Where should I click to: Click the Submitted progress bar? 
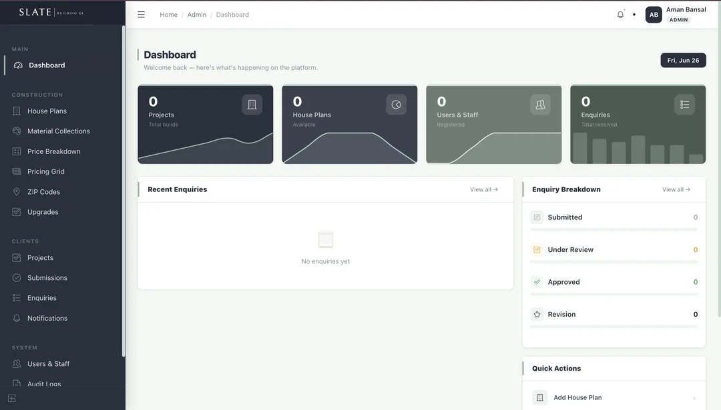[614, 229]
